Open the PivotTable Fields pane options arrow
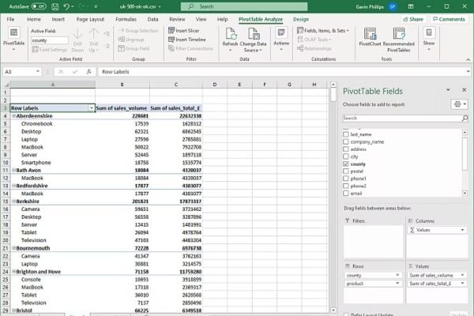The width and height of the screenshot is (474, 316). point(448,90)
